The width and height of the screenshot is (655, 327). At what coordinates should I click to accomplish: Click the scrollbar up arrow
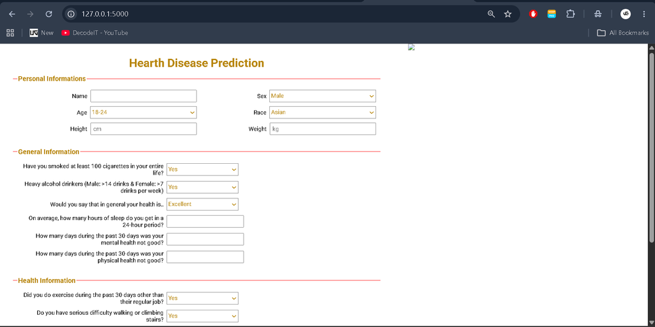click(651, 47)
